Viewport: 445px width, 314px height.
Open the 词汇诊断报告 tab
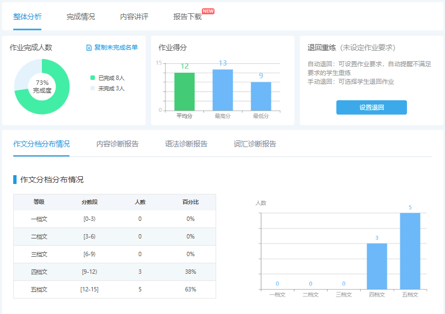pos(255,144)
